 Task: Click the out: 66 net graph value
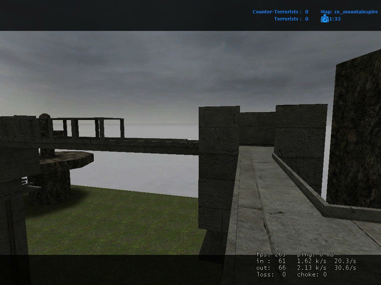point(271,268)
